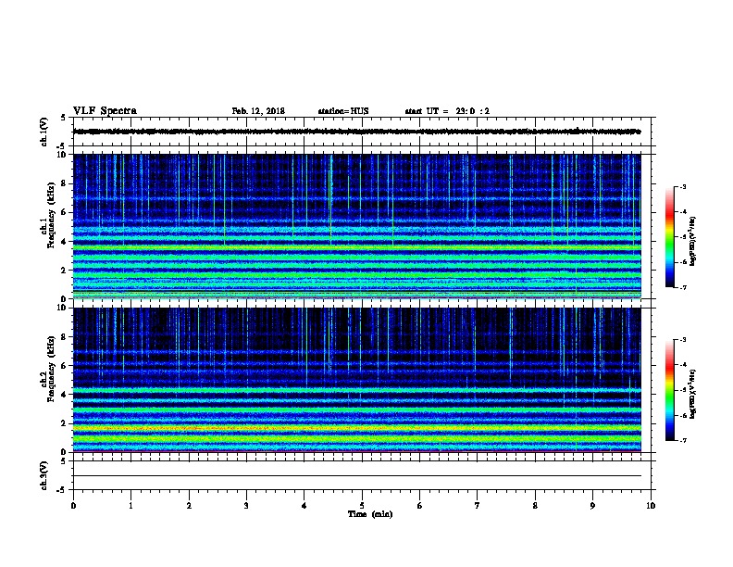Image resolution: width=733 pixels, height=567 pixels.
Task: Click the ch.2 color scale bar
Action: (x=669, y=390)
